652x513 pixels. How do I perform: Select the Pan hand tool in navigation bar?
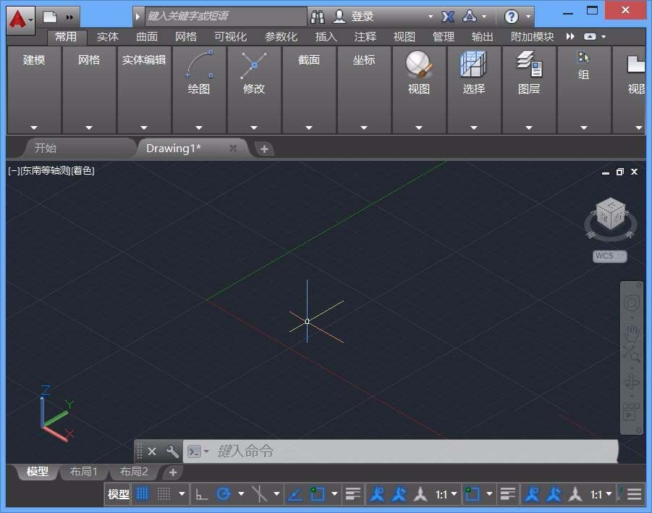(632, 332)
